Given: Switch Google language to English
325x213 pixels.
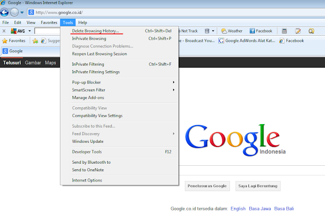Looking at the screenshot, I should pyautogui.click(x=238, y=208).
